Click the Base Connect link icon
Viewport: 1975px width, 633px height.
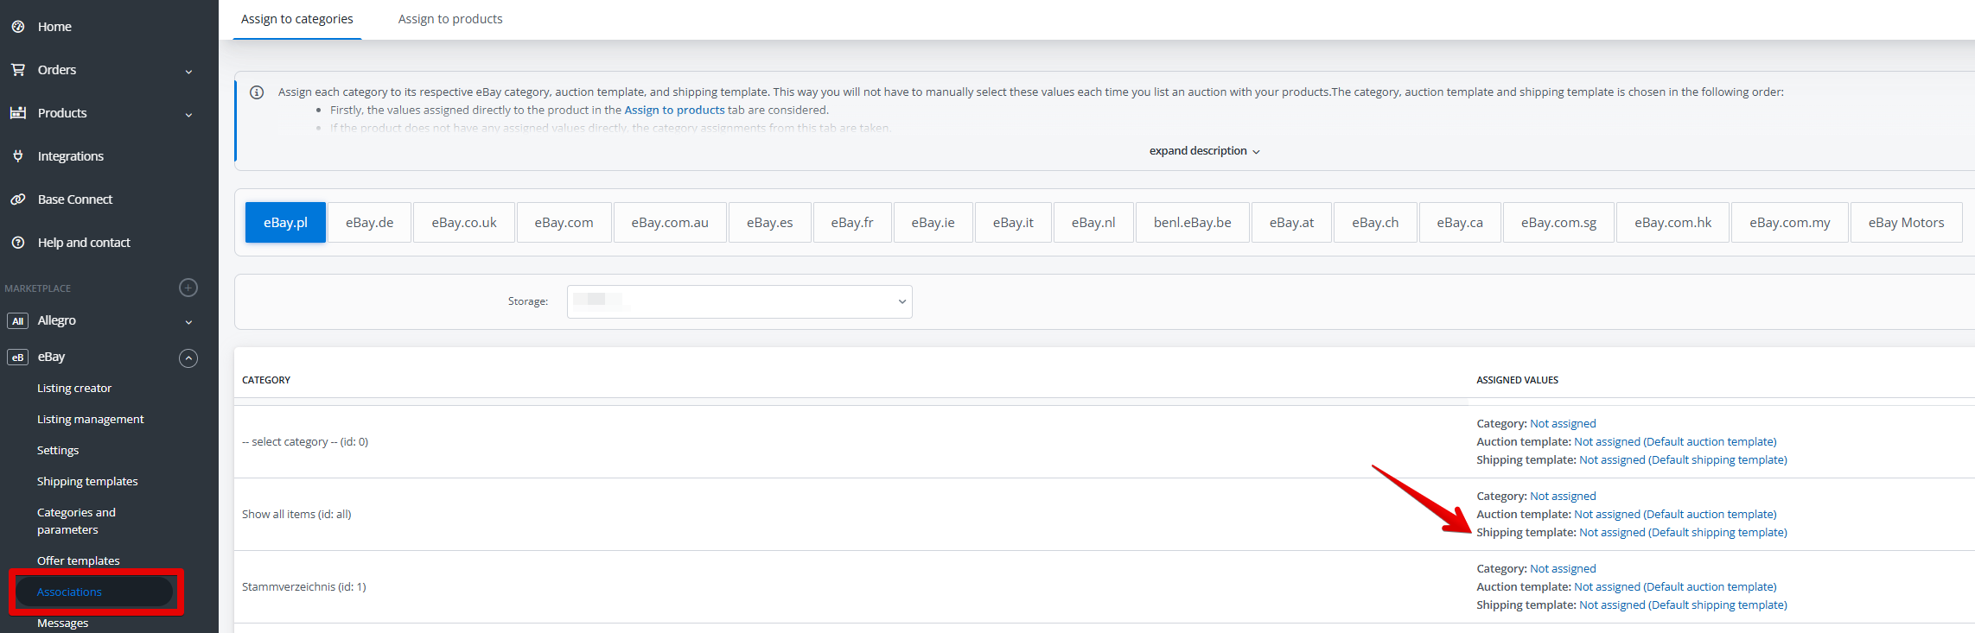point(18,199)
